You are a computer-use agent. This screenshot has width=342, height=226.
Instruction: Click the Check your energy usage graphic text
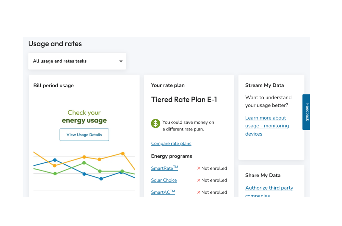(x=84, y=117)
